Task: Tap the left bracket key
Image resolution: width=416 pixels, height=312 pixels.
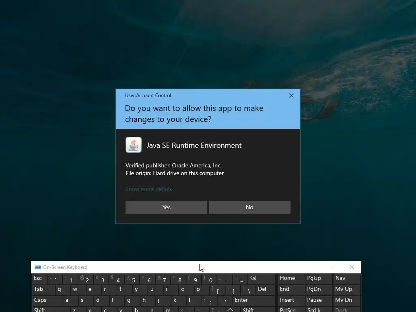Action: [x=217, y=290]
